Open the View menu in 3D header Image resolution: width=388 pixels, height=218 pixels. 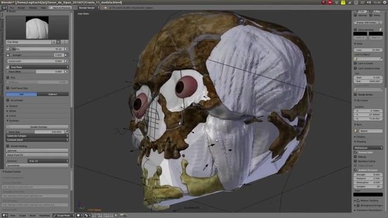13,216
